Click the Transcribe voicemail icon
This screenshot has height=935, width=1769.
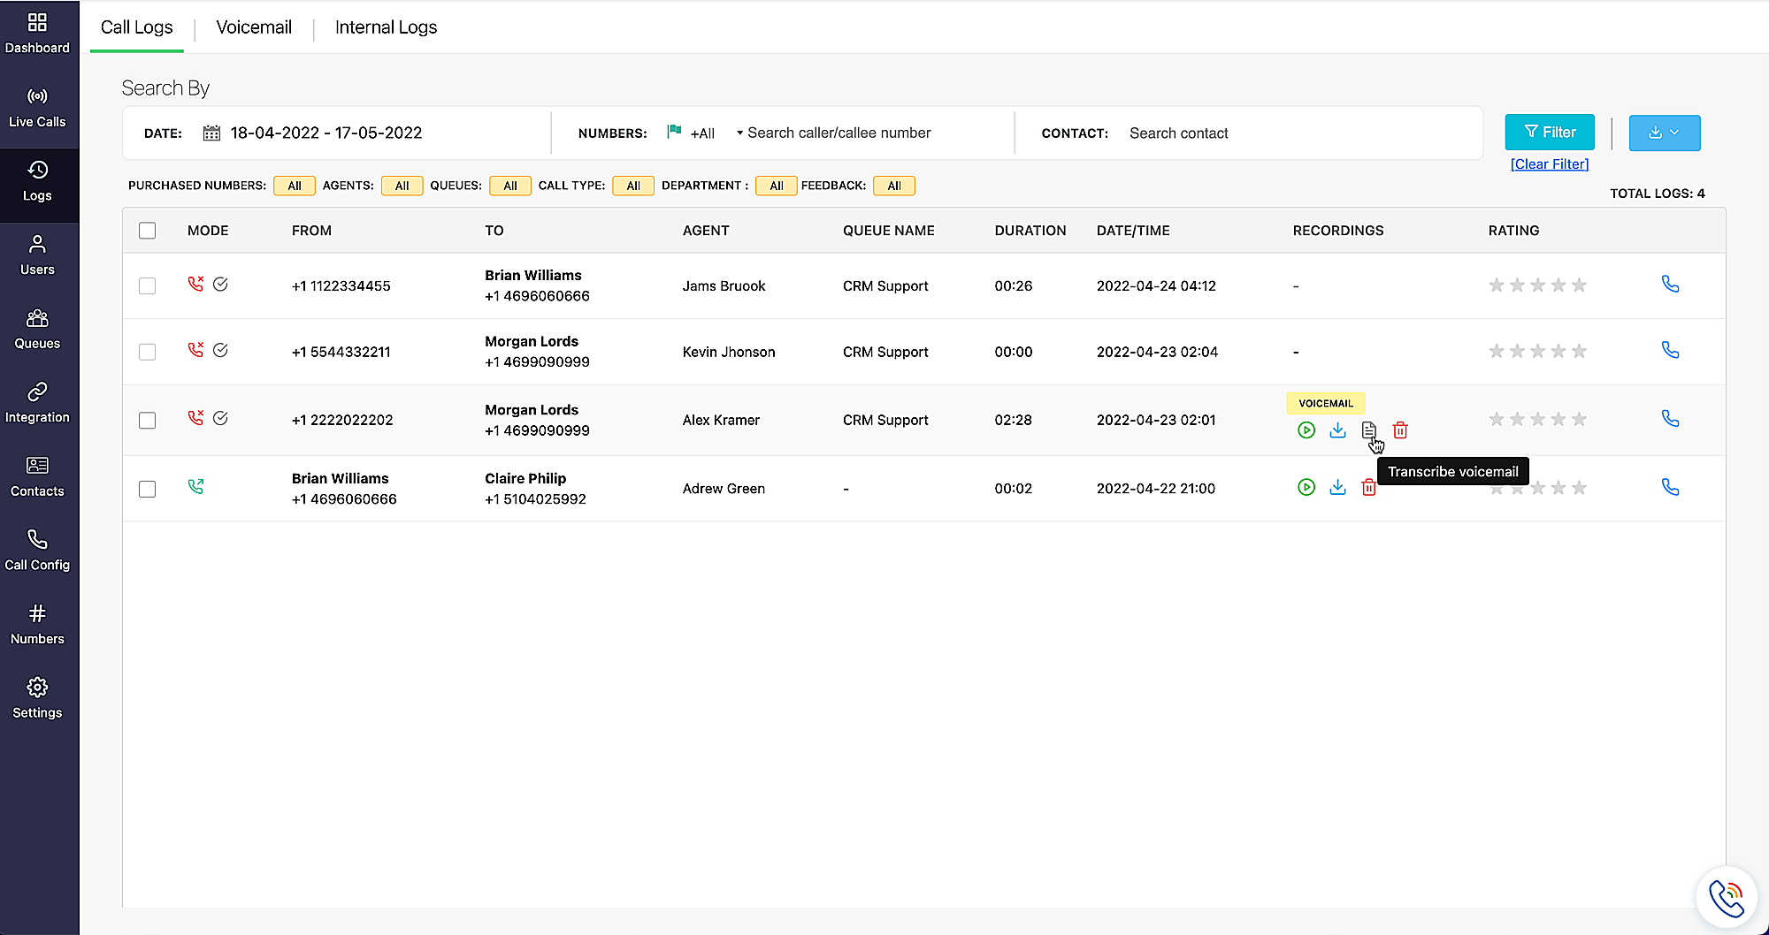1368,430
